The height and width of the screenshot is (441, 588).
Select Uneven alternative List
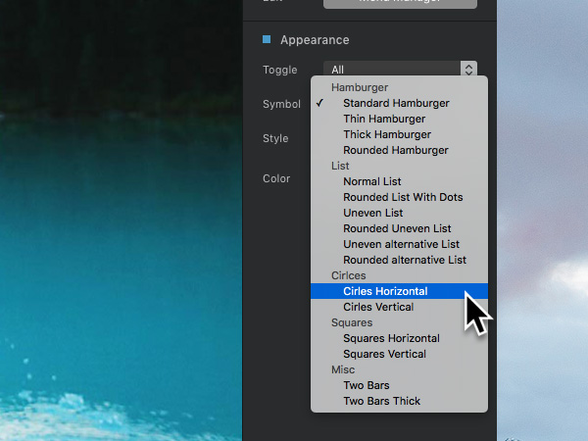[399, 244]
